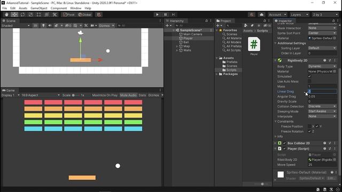Open the Cloud services icon
Screen dimensions: 342x192
[261, 14]
